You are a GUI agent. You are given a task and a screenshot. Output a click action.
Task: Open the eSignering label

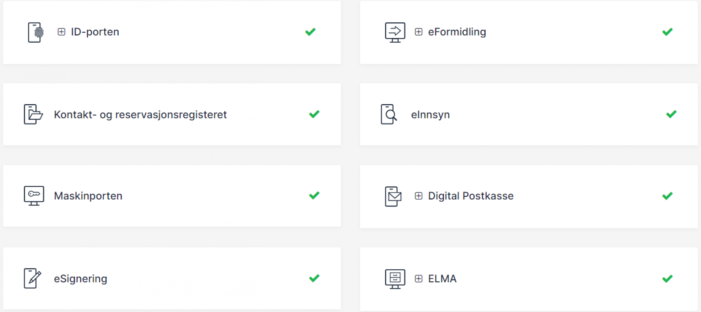tap(80, 279)
